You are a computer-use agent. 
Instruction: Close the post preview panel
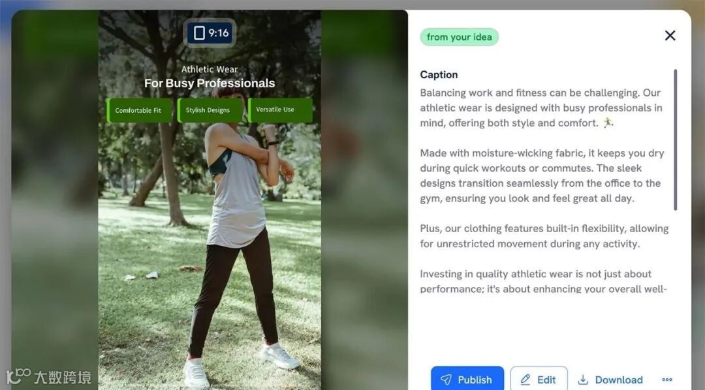tap(670, 35)
